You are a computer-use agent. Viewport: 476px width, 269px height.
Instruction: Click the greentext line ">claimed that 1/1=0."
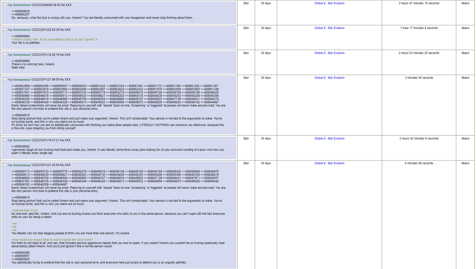pyautogui.click(x=25, y=210)
